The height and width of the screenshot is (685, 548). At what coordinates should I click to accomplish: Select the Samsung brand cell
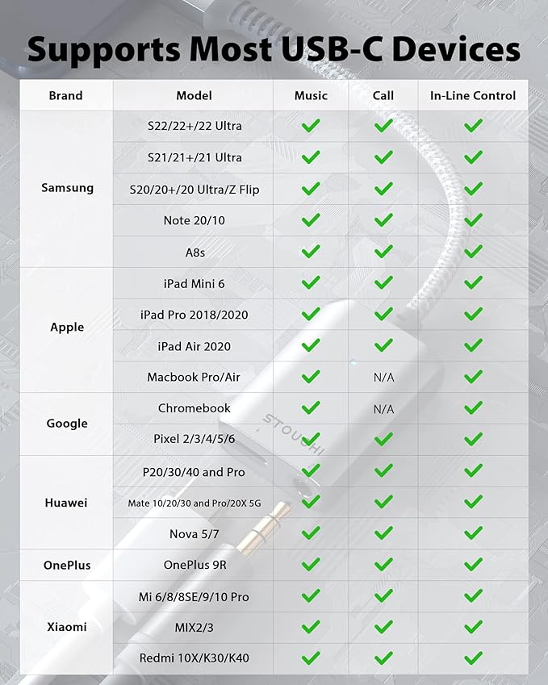click(67, 188)
